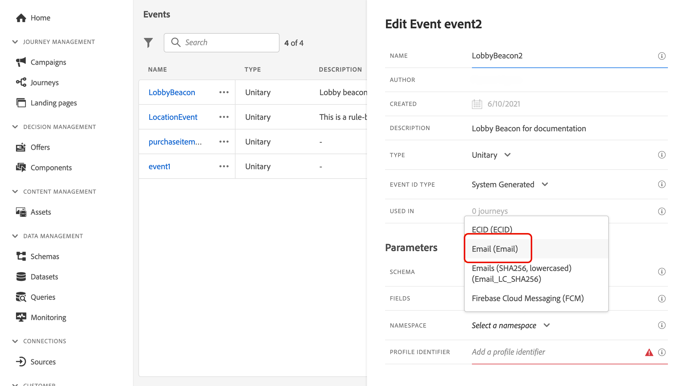Click the Queries icon

tap(21, 297)
